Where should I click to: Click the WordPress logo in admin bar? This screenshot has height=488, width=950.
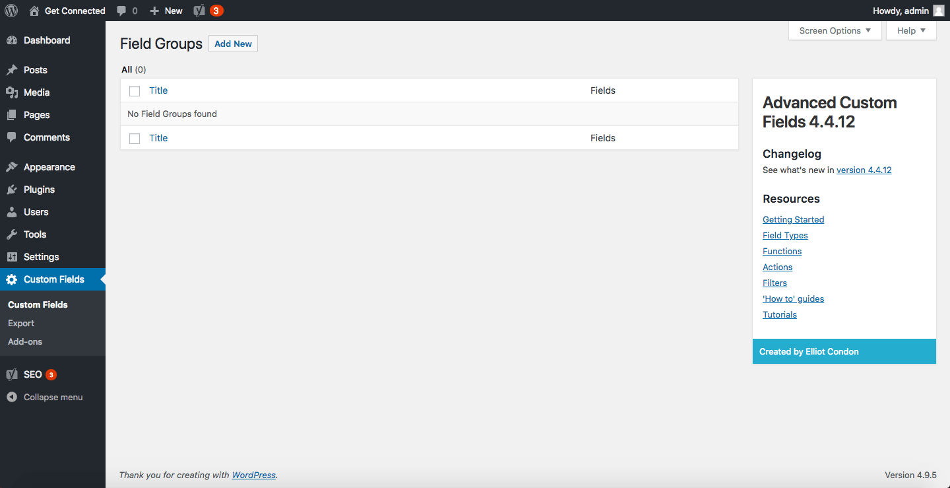[x=11, y=11]
